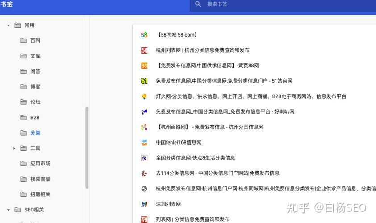Select the 博客 folder

click(x=35, y=87)
